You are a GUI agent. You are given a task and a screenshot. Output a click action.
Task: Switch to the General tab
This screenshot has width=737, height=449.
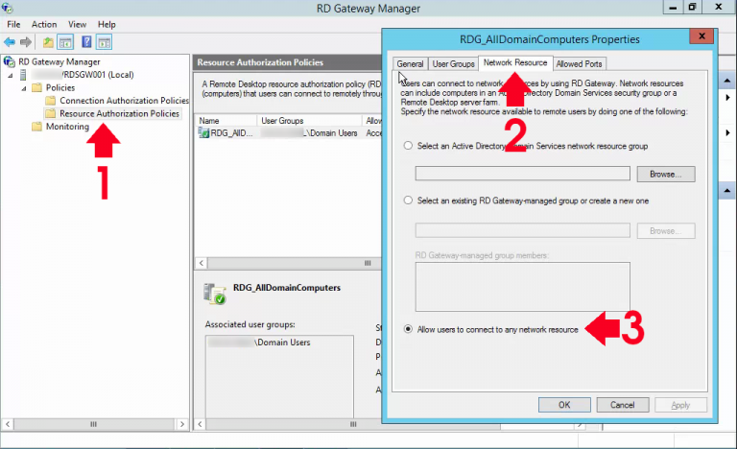(410, 64)
